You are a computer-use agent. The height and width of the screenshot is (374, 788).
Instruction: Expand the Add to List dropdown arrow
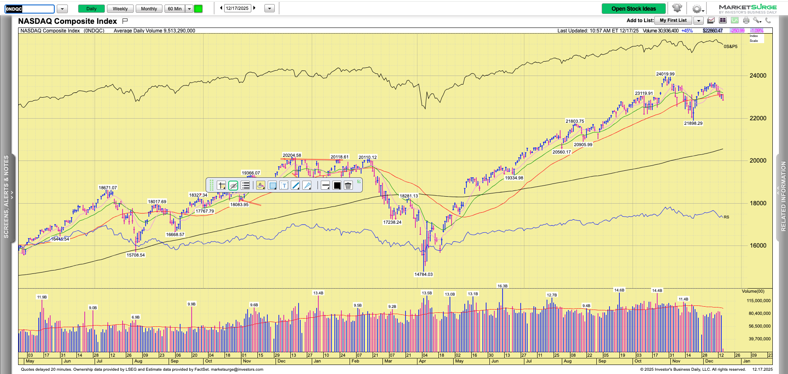[698, 21]
